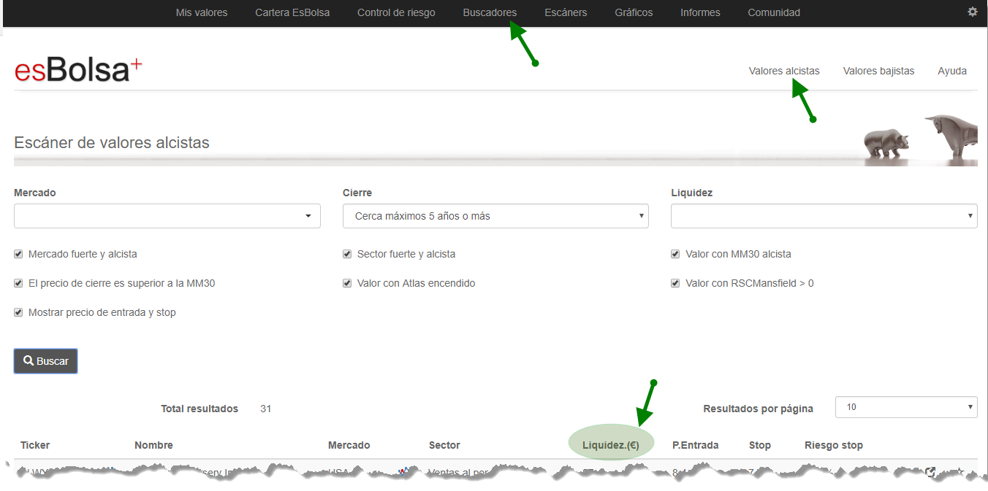
Task: Sort by Riesgo stop column header
Action: 834,445
